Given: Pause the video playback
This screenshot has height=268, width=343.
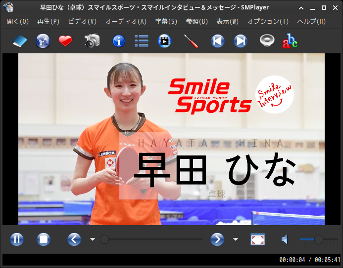Looking at the screenshot, I should tap(17, 239).
